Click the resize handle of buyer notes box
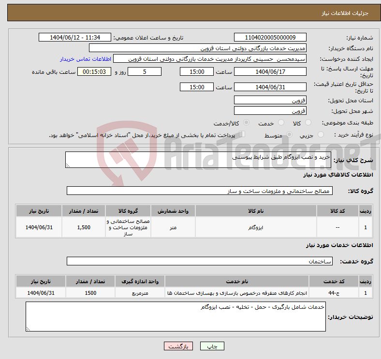This screenshot has width=381, height=359. coord(28,329)
